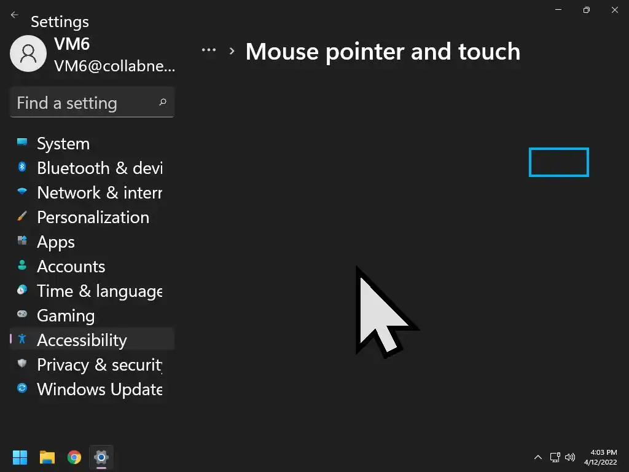Click the Windows Update sync icon
The height and width of the screenshot is (472, 629).
[x=22, y=388]
